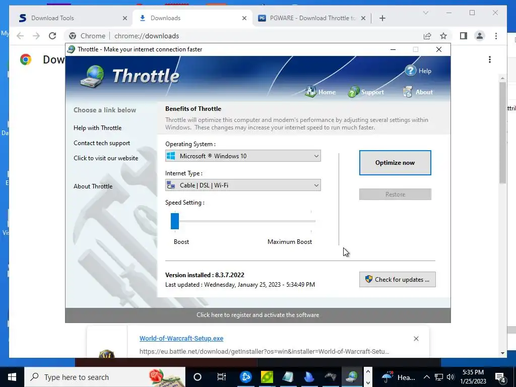Expand the Internet Type dropdown
516x387 pixels.
tap(243, 185)
